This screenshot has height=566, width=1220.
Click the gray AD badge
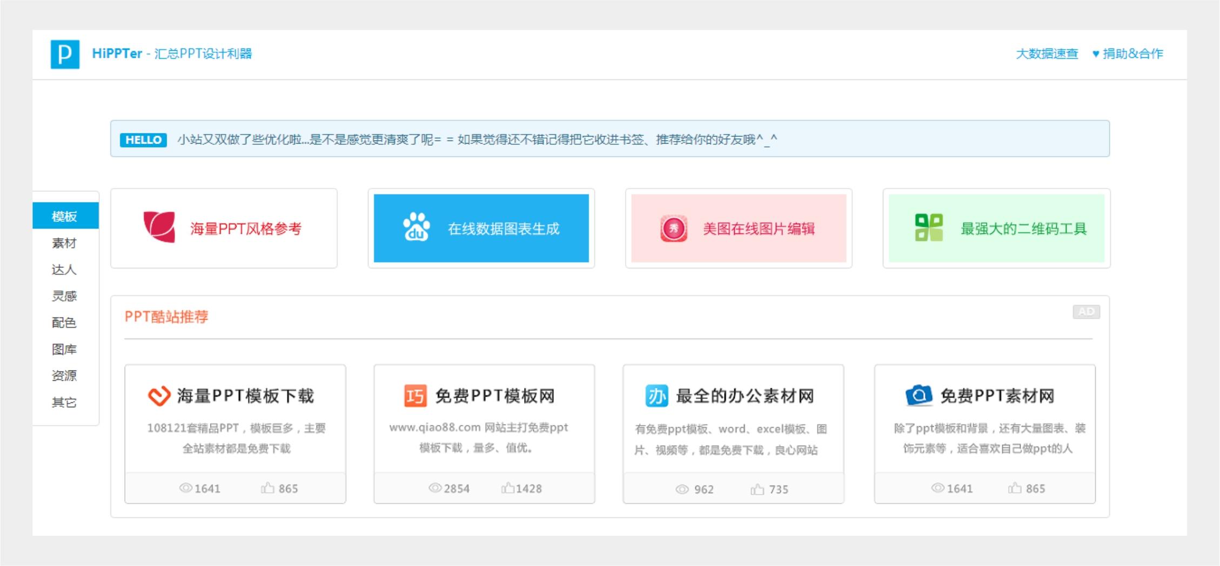pyautogui.click(x=1087, y=311)
